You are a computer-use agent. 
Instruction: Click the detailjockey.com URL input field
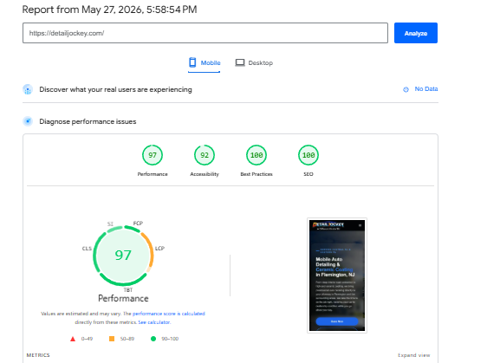(x=205, y=33)
